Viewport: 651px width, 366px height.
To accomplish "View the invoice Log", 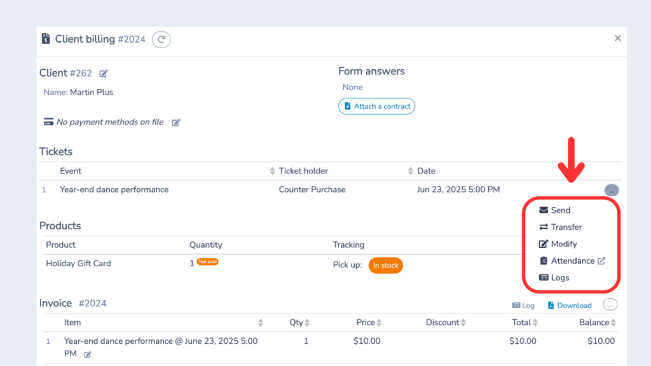I will click(x=523, y=305).
